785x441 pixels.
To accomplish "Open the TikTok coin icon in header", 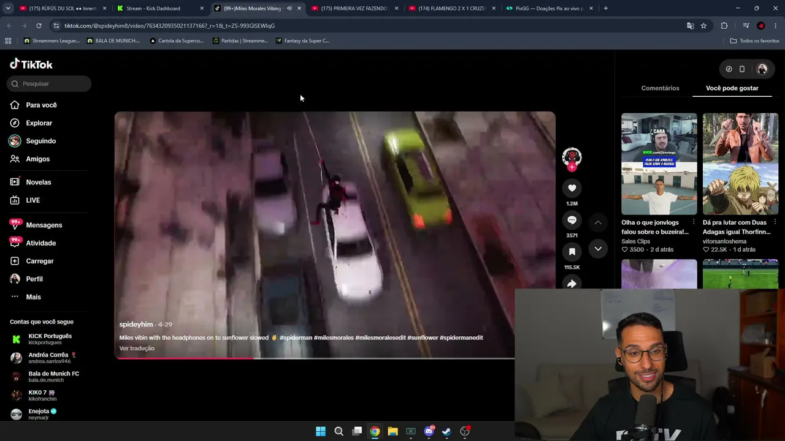I will (x=729, y=69).
